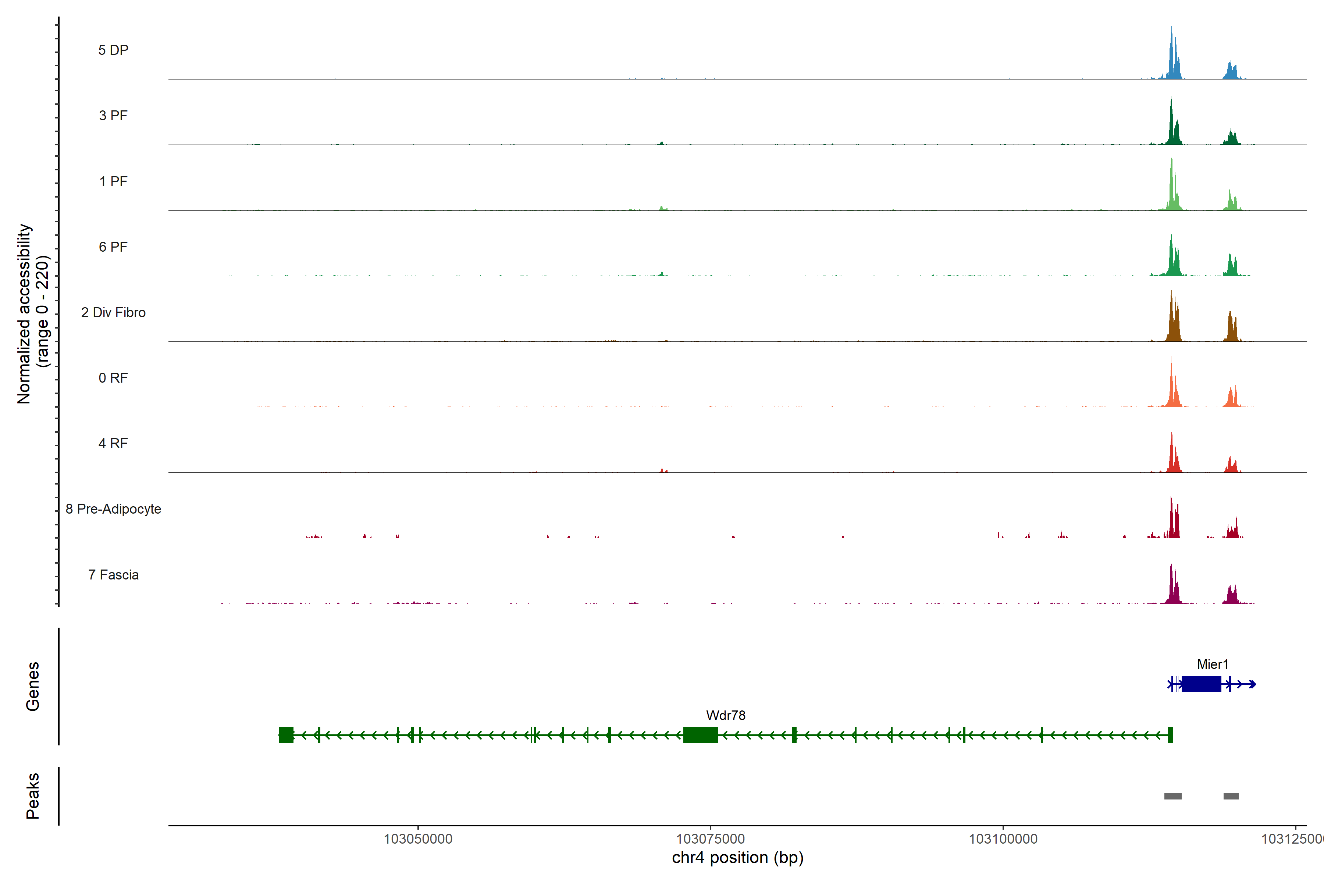
Task: Click the right gray peak bar
Action: [x=1231, y=796]
